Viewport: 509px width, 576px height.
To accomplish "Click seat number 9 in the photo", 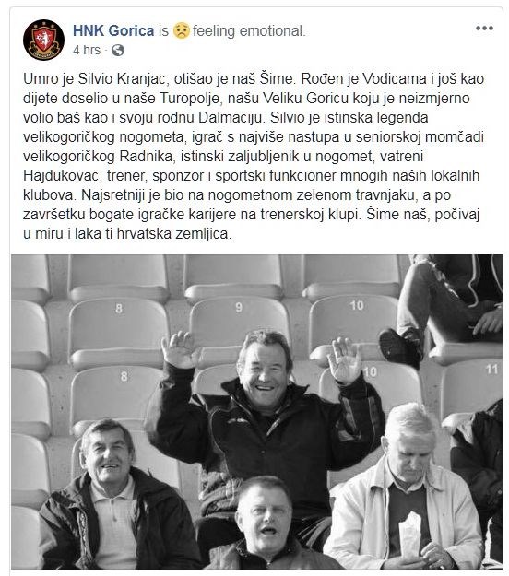I will click(x=239, y=307).
